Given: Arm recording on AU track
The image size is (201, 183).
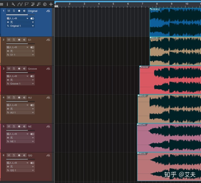Looking at the screenshot, I should (19, 98).
